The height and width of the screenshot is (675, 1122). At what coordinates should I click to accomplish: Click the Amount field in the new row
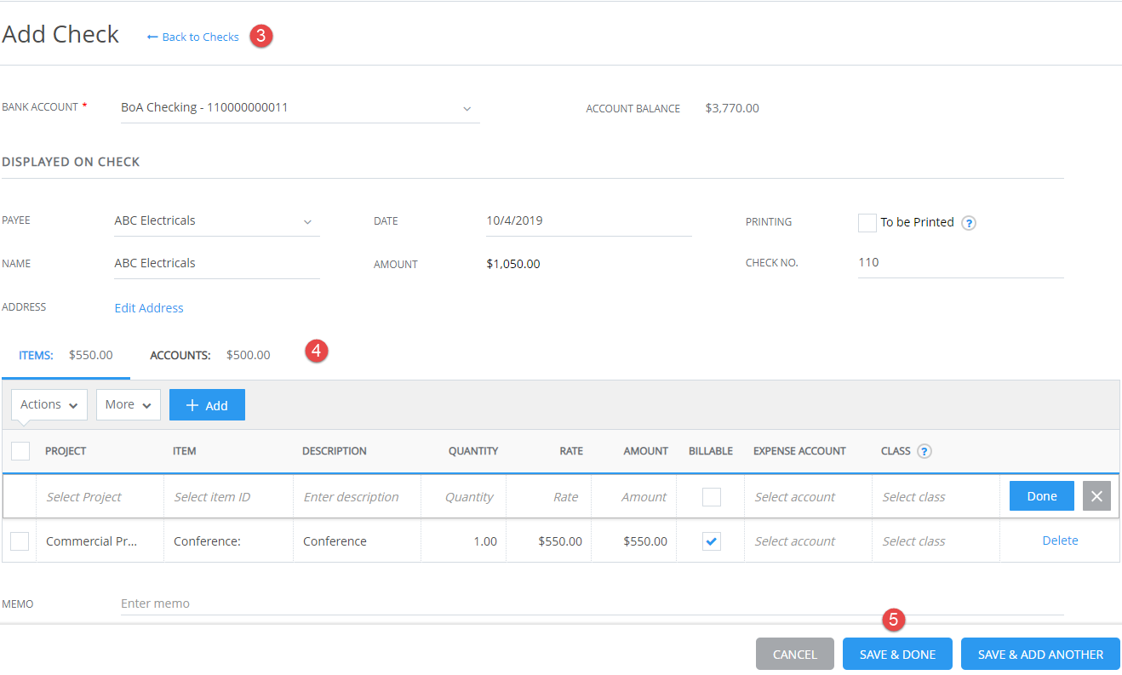click(x=633, y=497)
